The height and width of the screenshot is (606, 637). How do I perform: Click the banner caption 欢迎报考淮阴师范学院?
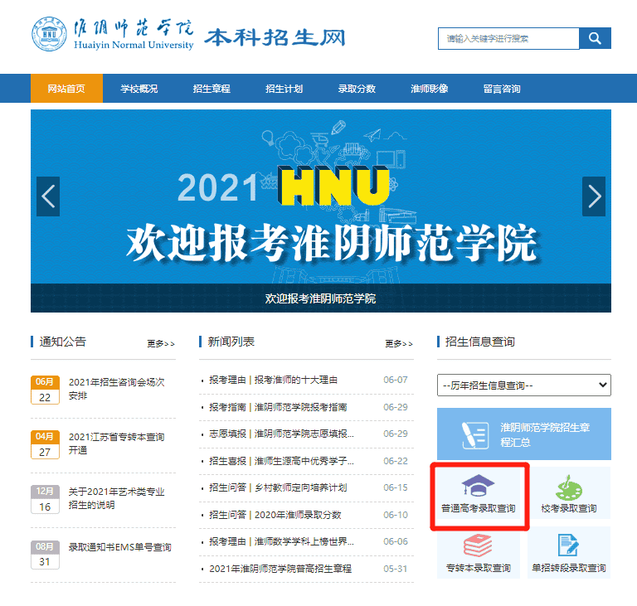(320, 298)
